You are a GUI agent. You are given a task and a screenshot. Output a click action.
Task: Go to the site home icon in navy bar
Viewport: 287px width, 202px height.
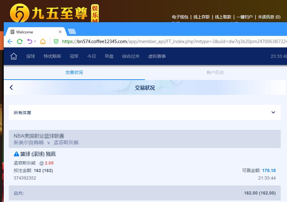pos(14,56)
